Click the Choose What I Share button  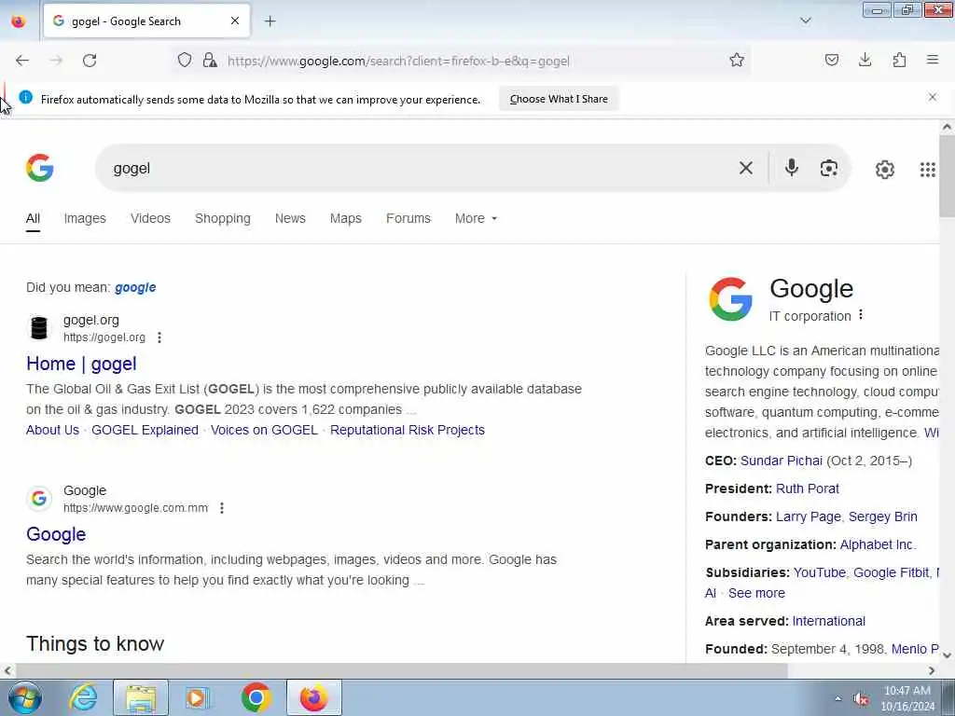(559, 99)
